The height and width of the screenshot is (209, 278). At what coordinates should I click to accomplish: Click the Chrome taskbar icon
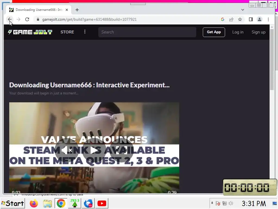pos(61,203)
